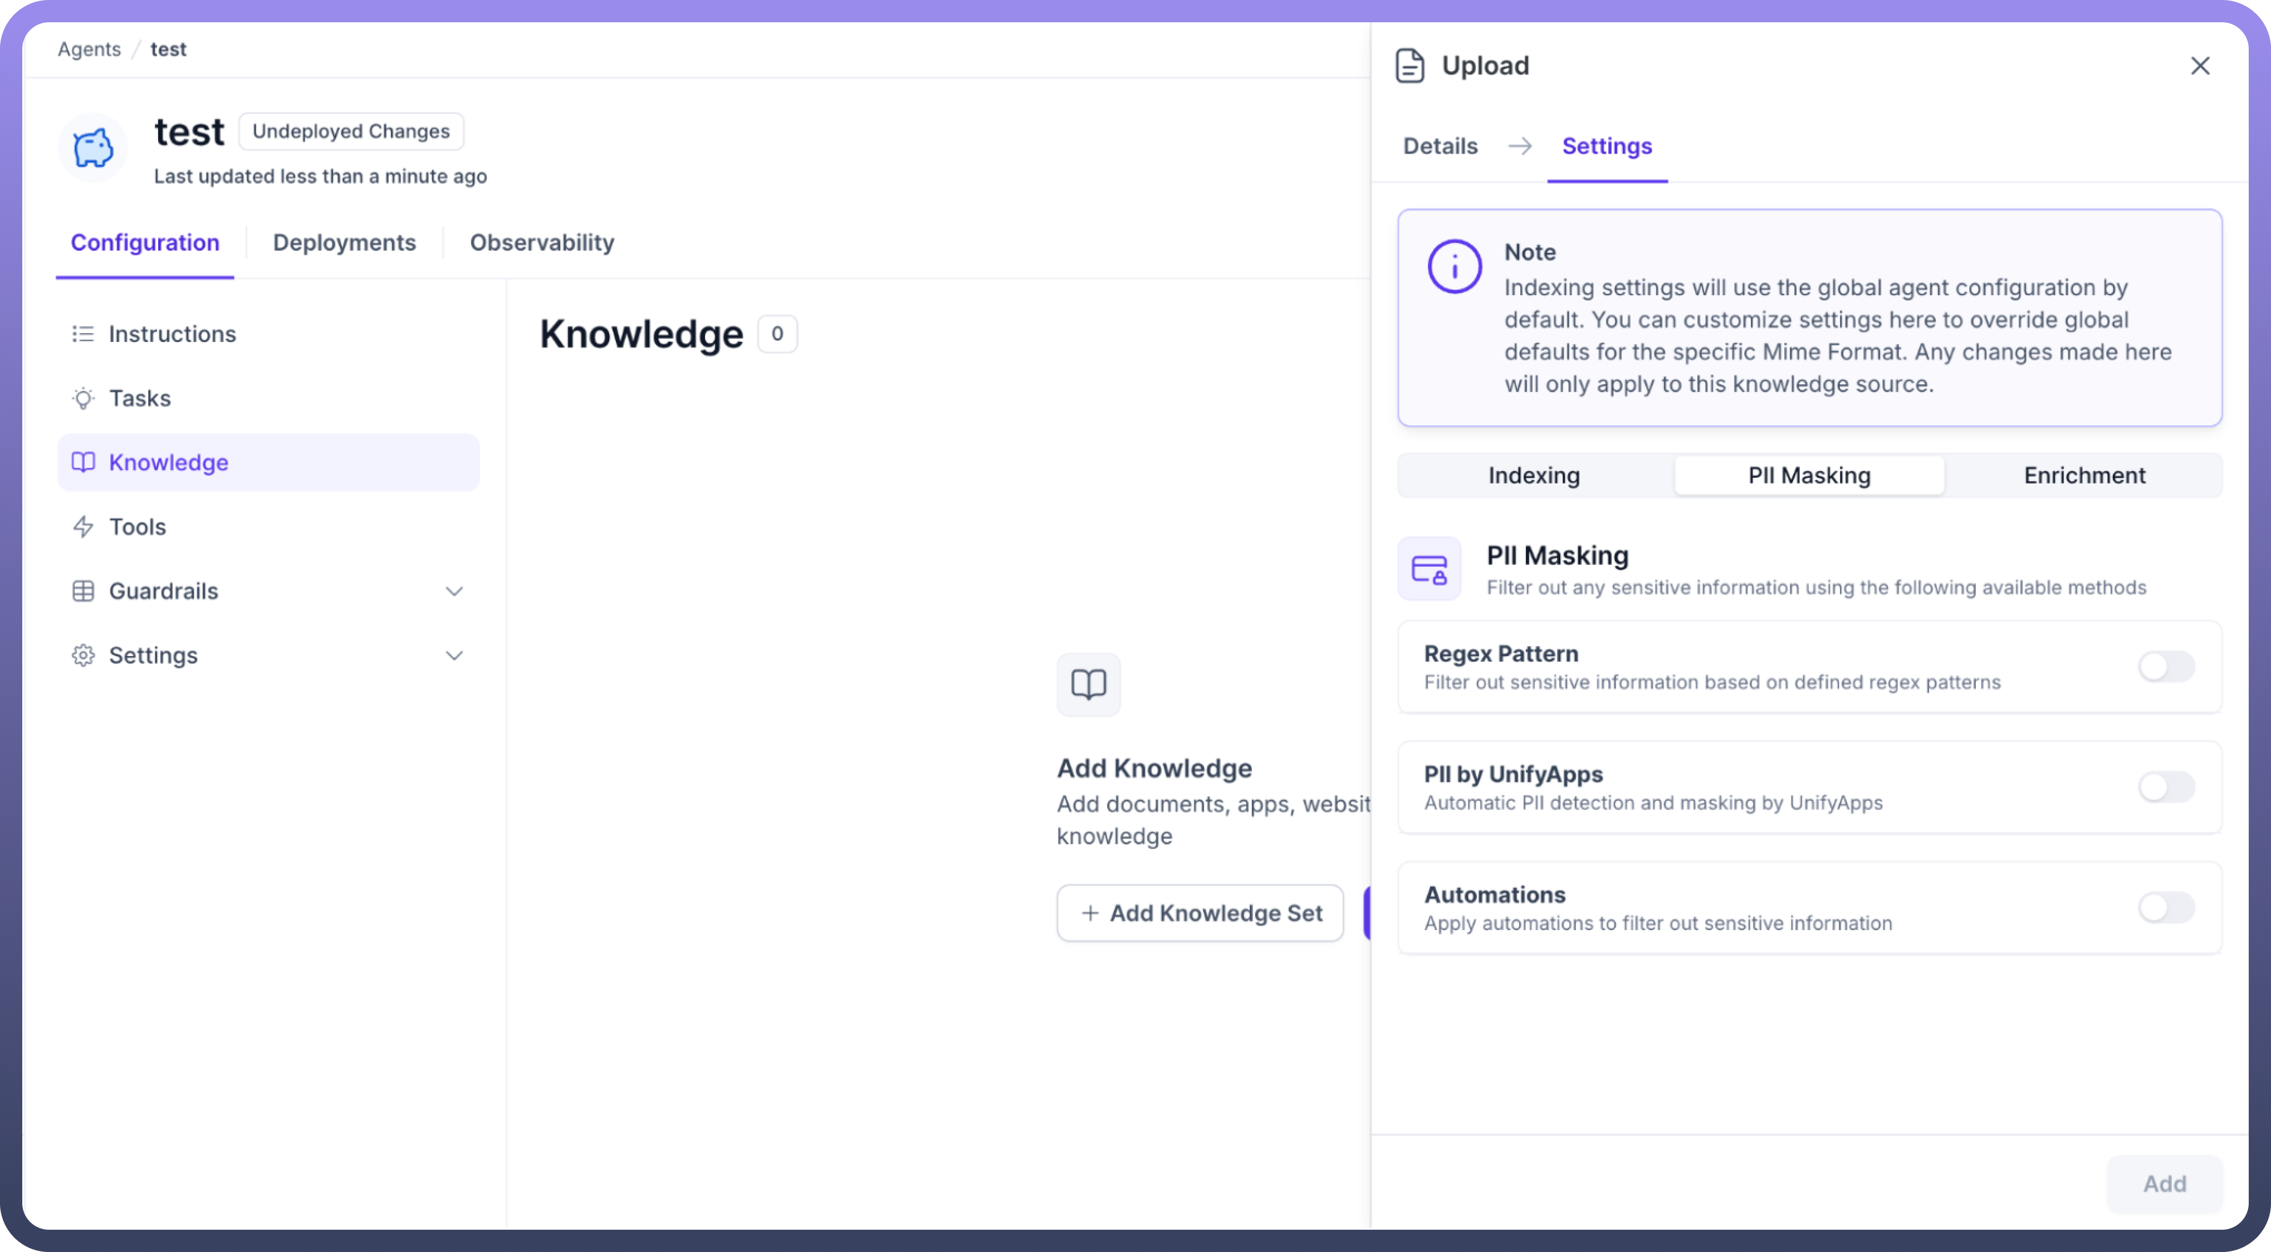Select the Enrichment settings tab

(2084, 476)
